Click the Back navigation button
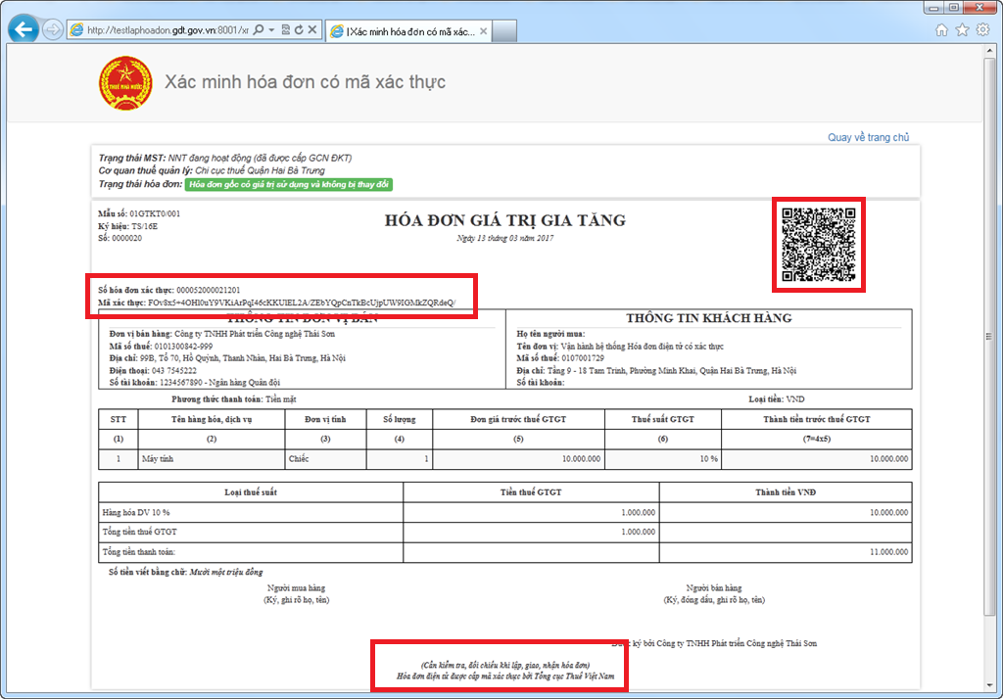Viewport: 1003px width, 699px height. pos(23,29)
